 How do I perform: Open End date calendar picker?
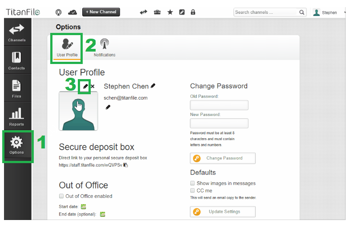tap(102, 214)
